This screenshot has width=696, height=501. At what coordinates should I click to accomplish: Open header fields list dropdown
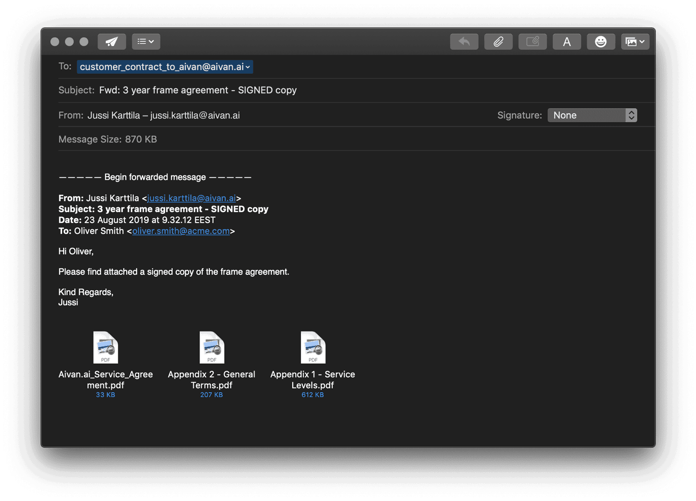[x=146, y=42]
